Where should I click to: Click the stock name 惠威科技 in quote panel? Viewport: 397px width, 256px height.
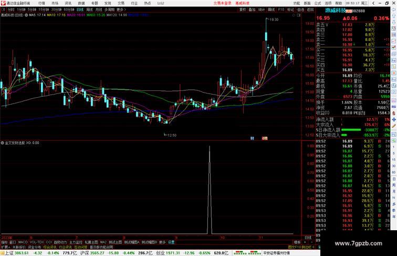tap(335, 11)
